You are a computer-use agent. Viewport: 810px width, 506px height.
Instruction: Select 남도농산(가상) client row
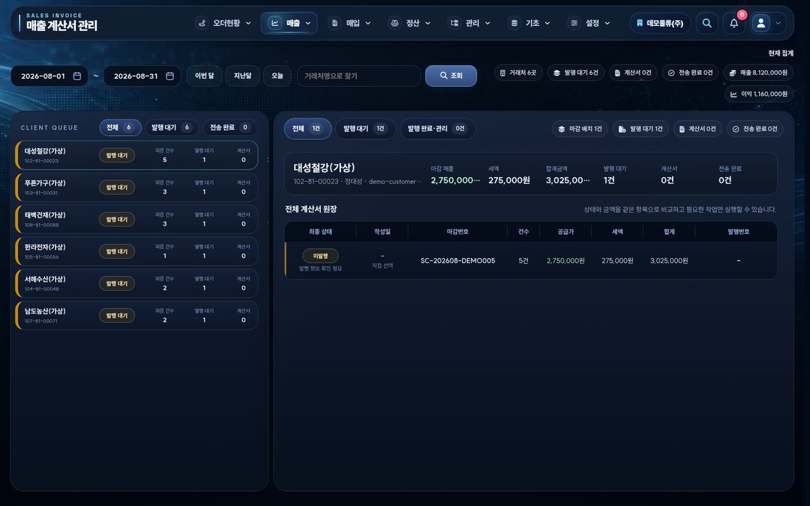coord(137,316)
